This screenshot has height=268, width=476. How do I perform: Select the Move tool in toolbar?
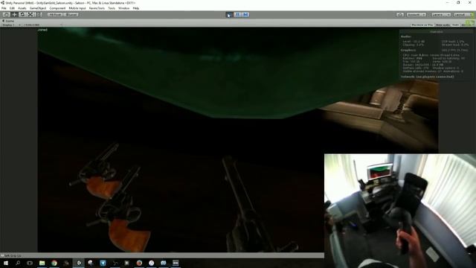[14, 15]
